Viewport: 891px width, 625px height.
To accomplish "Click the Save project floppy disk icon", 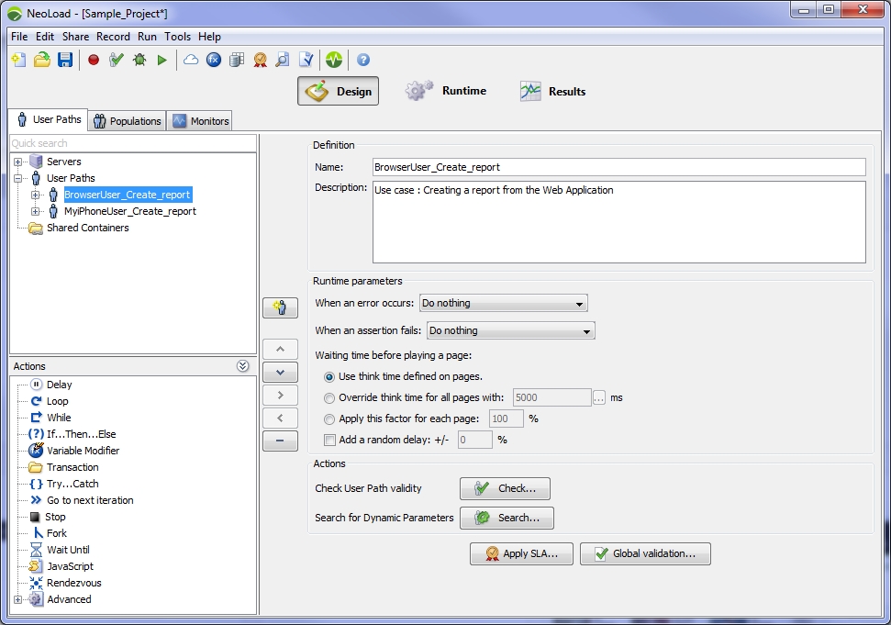I will pyautogui.click(x=65, y=60).
